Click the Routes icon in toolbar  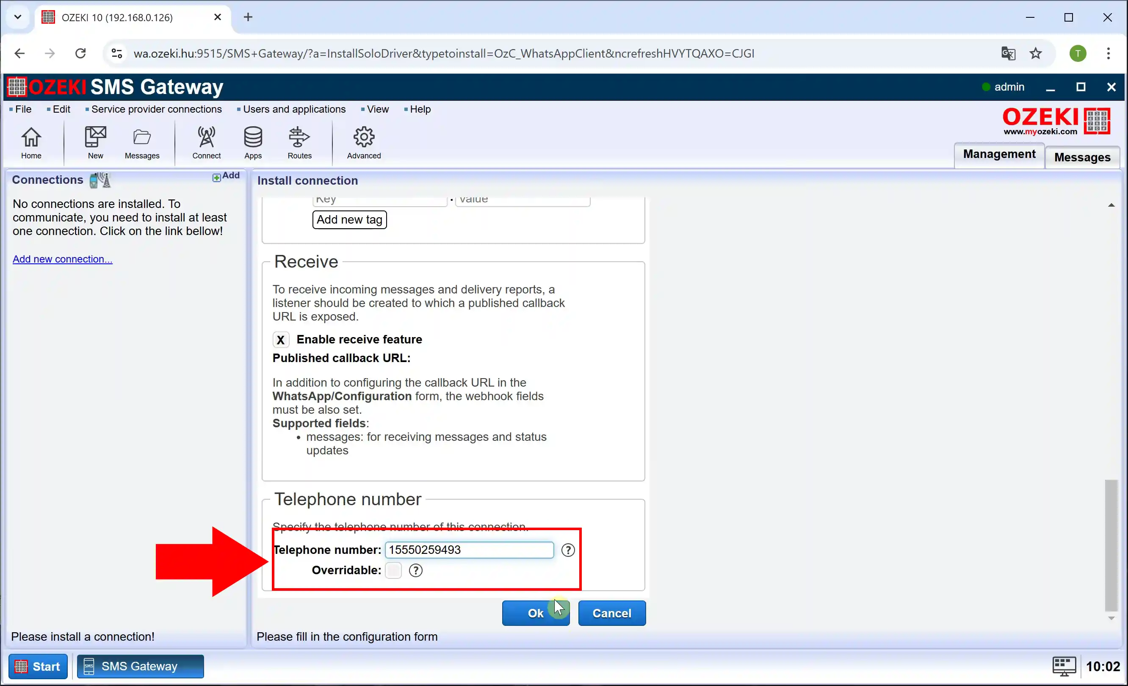(x=299, y=143)
